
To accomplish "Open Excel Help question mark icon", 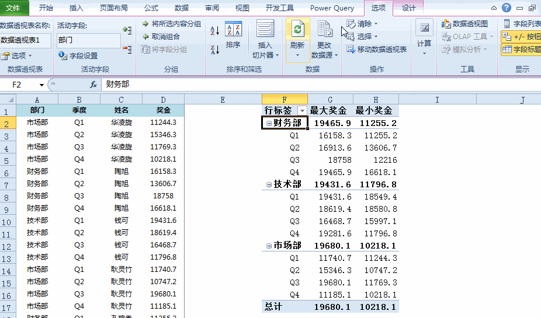I will click(506, 8).
